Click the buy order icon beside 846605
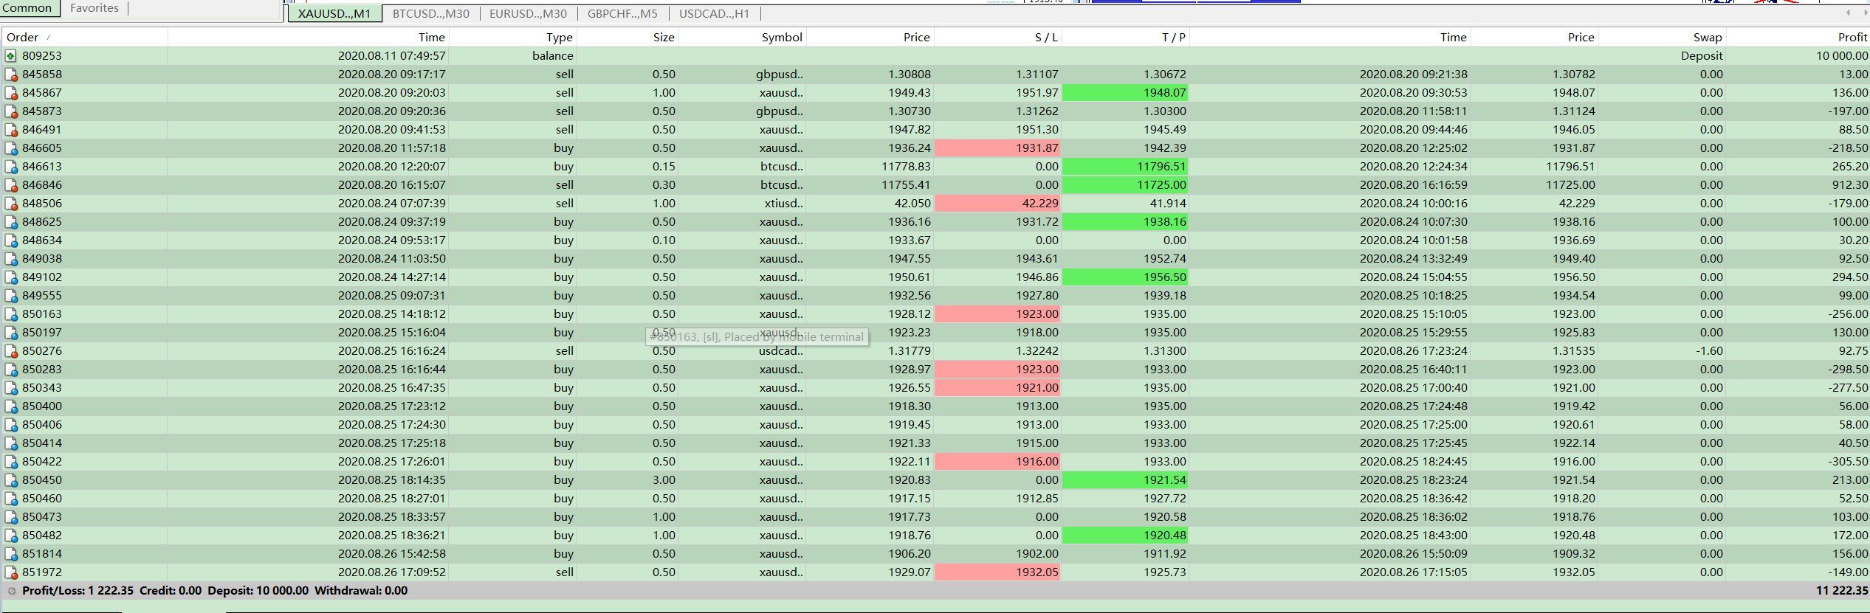Viewport: 1870px width, 613px height. coord(11,148)
